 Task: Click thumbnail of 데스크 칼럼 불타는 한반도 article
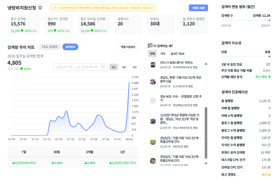point(153,65)
